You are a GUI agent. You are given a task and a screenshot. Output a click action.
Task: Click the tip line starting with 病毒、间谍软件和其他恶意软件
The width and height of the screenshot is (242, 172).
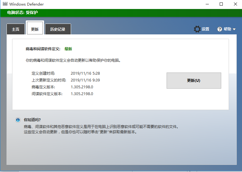click(101, 127)
